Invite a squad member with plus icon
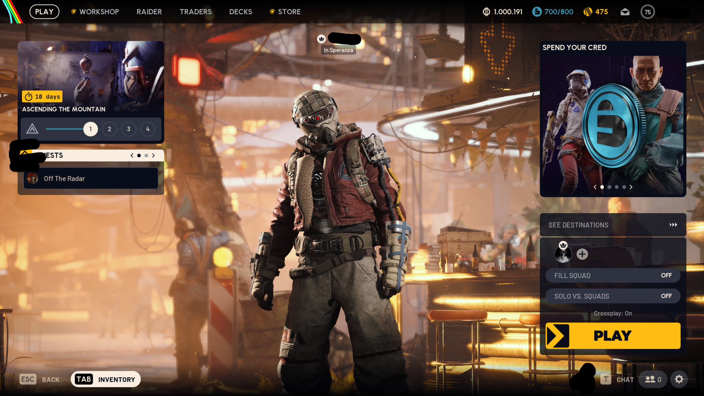Viewport: 704px width, 396px height. click(x=582, y=254)
